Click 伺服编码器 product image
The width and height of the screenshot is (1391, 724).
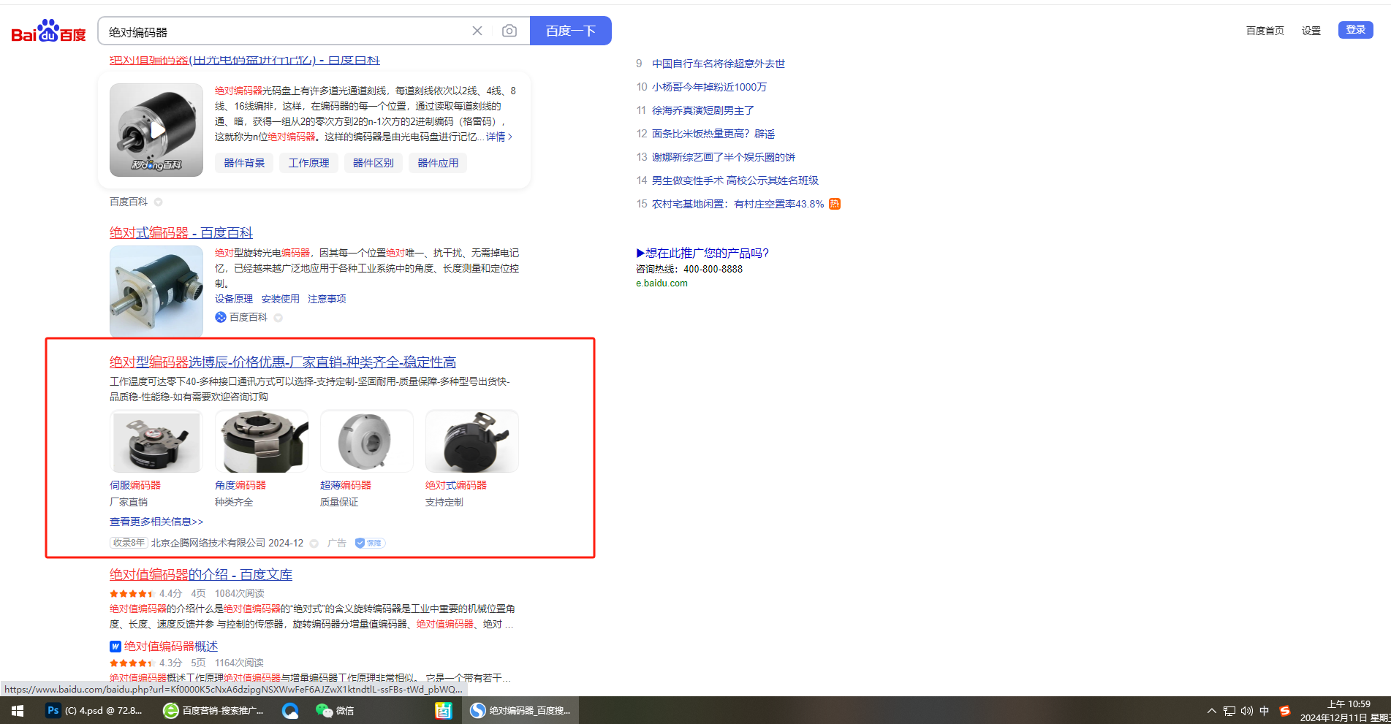156,441
